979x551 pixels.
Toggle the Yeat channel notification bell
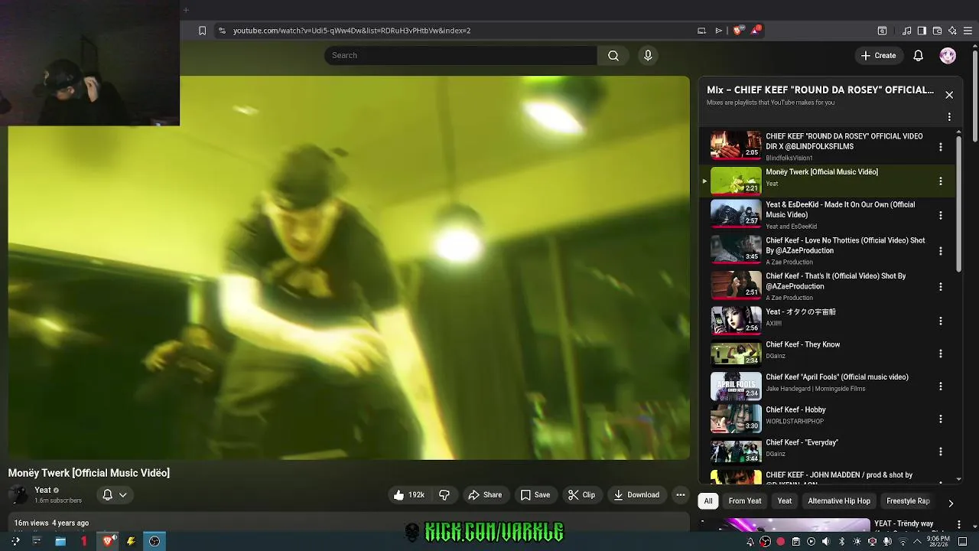coord(108,495)
